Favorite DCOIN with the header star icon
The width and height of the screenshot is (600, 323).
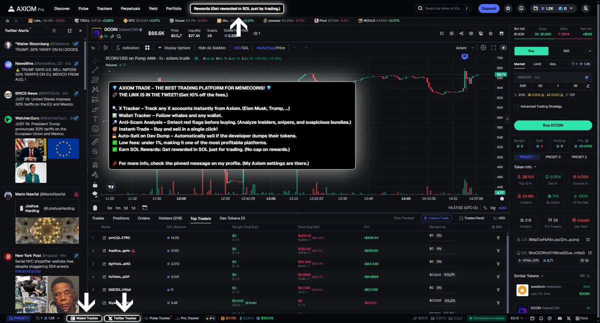pyautogui.click(x=489, y=33)
